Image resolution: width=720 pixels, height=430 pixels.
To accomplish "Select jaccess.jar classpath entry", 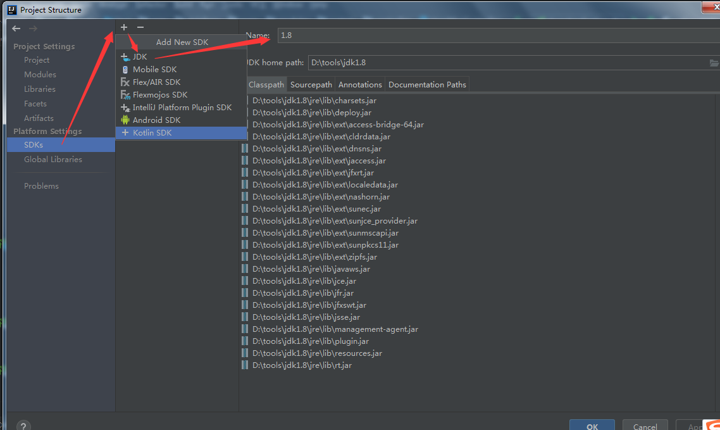I will (x=319, y=161).
